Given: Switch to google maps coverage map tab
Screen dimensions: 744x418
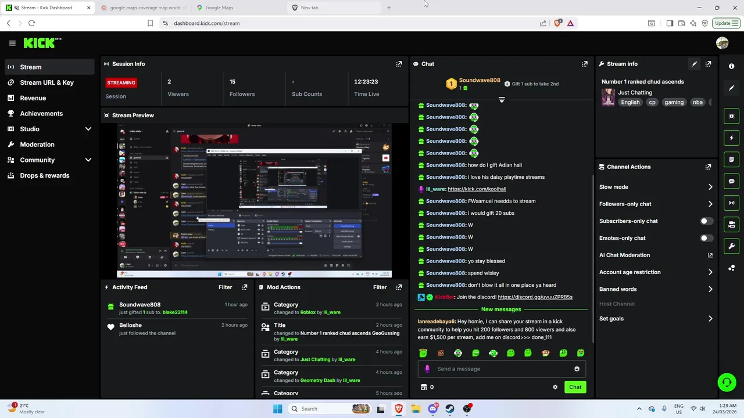Looking at the screenshot, I should pyautogui.click(x=144, y=8).
